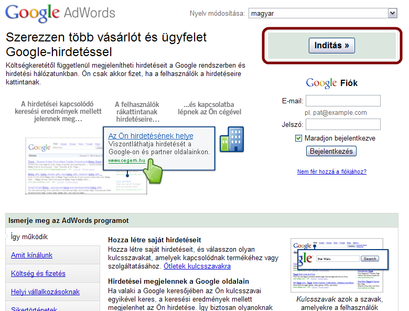Click the és kapcsolatba lépnek caption
The image size is (409, 311).
209,108
